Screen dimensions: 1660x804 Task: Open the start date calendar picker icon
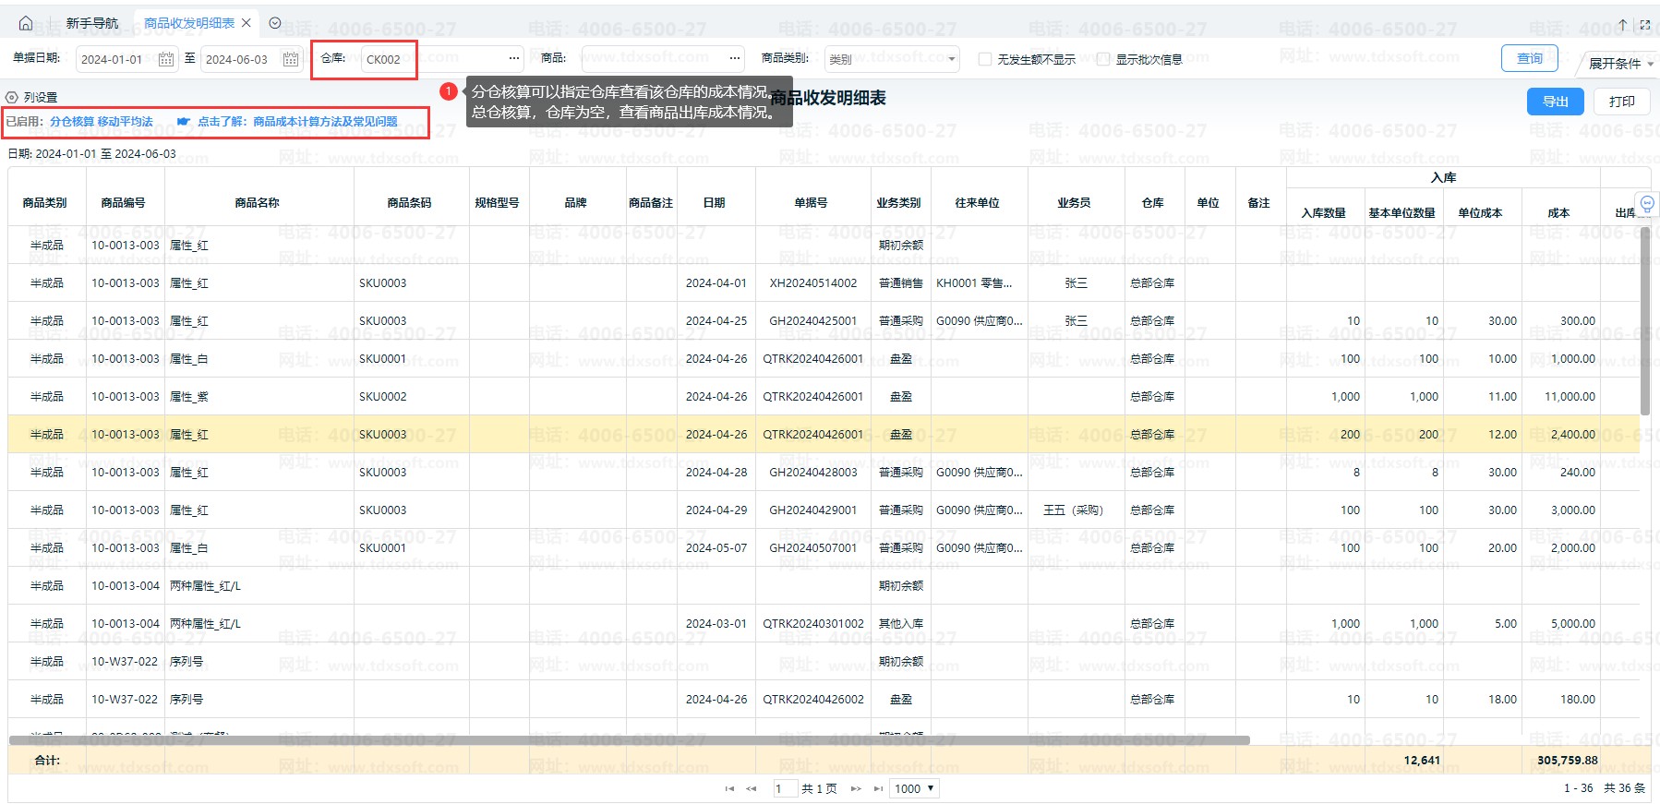pyautogui.click(x=166, y=59)
